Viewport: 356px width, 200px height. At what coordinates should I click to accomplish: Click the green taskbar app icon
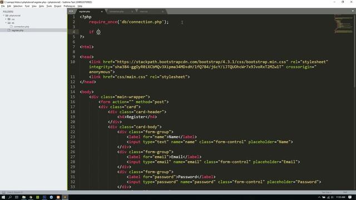click(37, 197)
